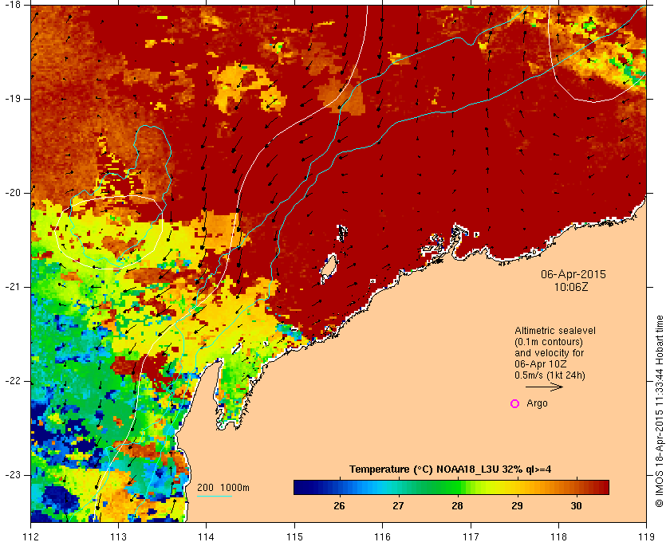670x542 pixels.
Task: Click the longitude axis label 117
Action: tap(471, 536)
